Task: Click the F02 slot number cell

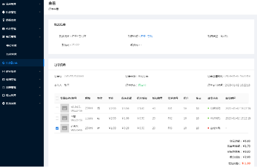Action: pos(170,118)
